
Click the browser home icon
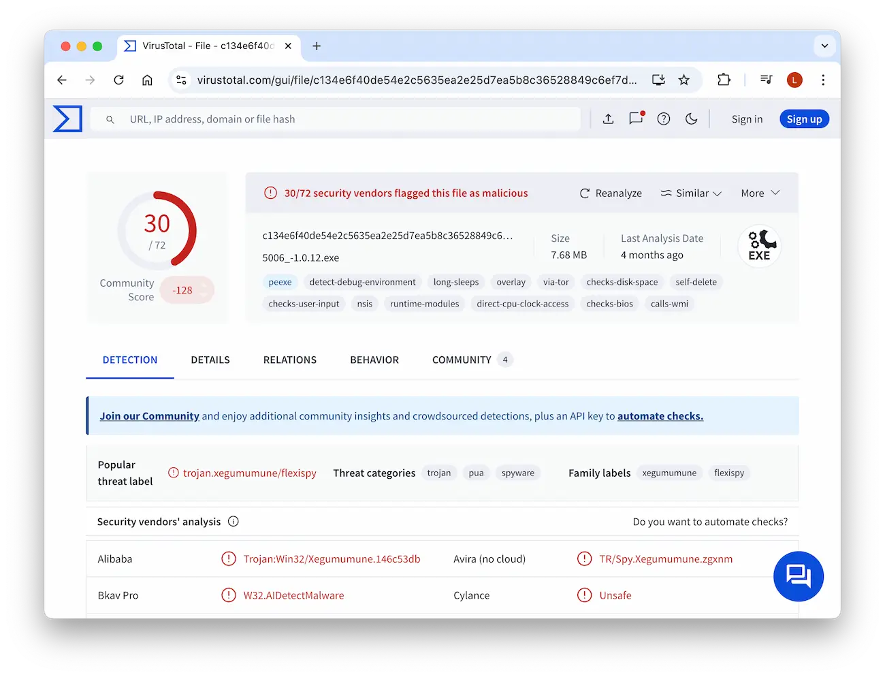point(147,80)
